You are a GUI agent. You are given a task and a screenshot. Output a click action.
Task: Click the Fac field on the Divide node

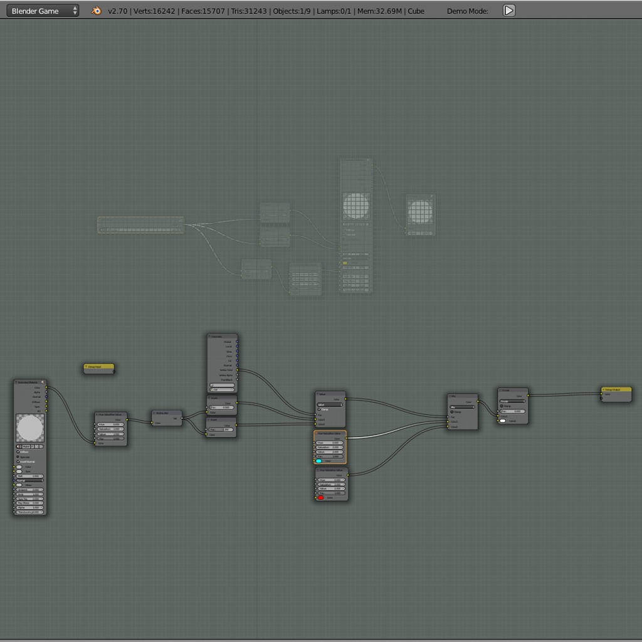pos(513,411)
